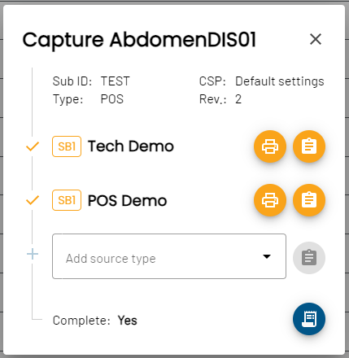Click the orange checkmark next to POS Demo

[33, 200]
